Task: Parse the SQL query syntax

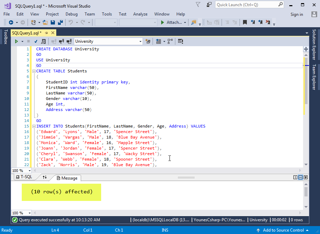Action: 36,41
